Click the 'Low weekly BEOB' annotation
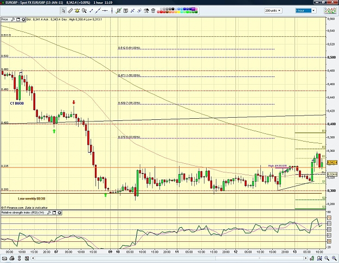Viewport: 339px width, 263px height. click(x=31, y=198)
